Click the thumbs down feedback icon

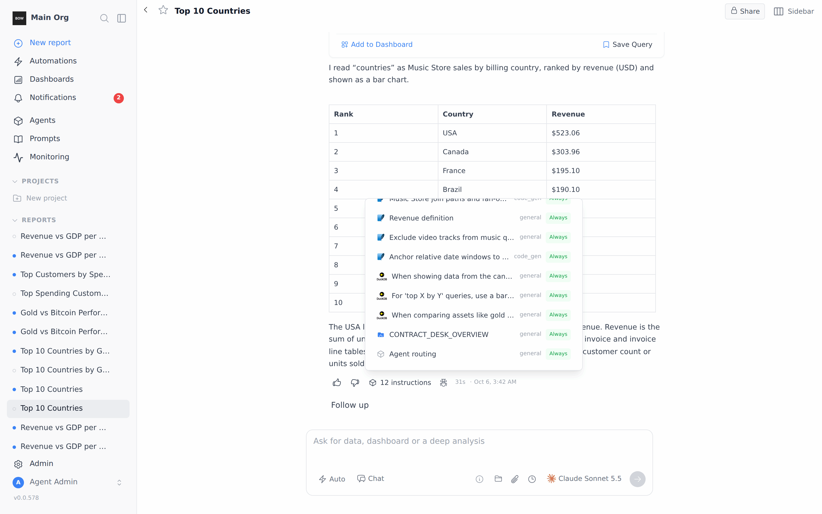(355, 382)
